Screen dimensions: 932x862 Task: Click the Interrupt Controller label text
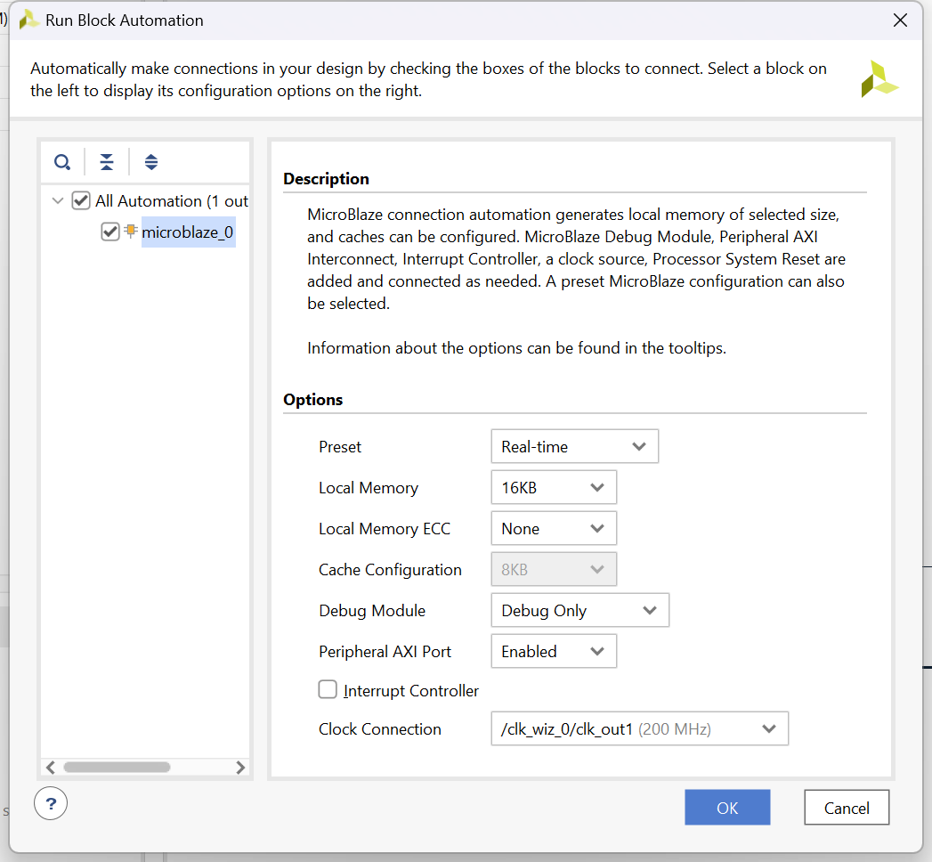click(410, 691)
